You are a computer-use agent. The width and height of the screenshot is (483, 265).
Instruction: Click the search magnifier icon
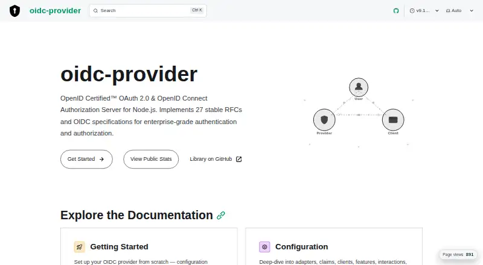(95, 11)
